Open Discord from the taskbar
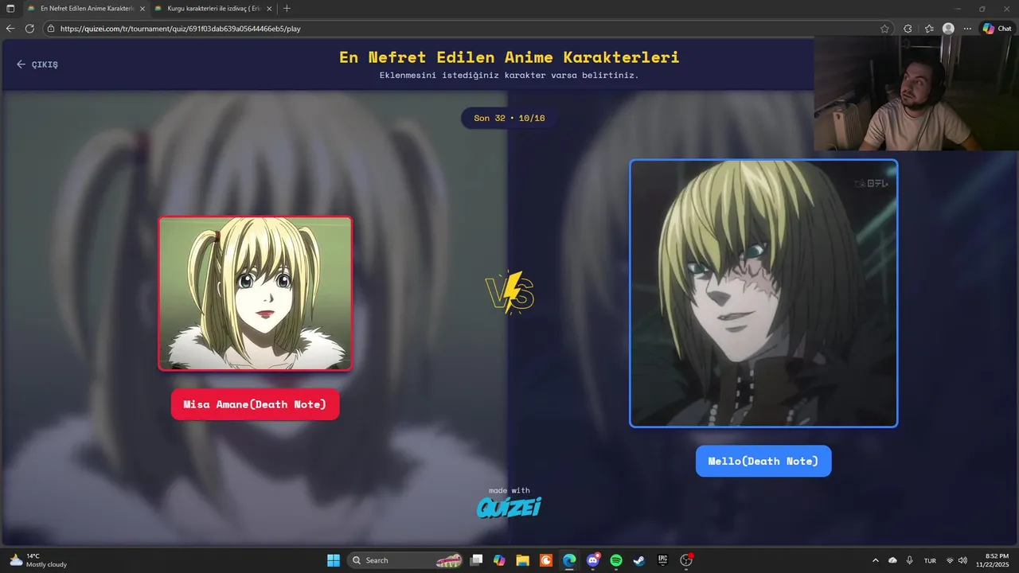 point(593,560)
